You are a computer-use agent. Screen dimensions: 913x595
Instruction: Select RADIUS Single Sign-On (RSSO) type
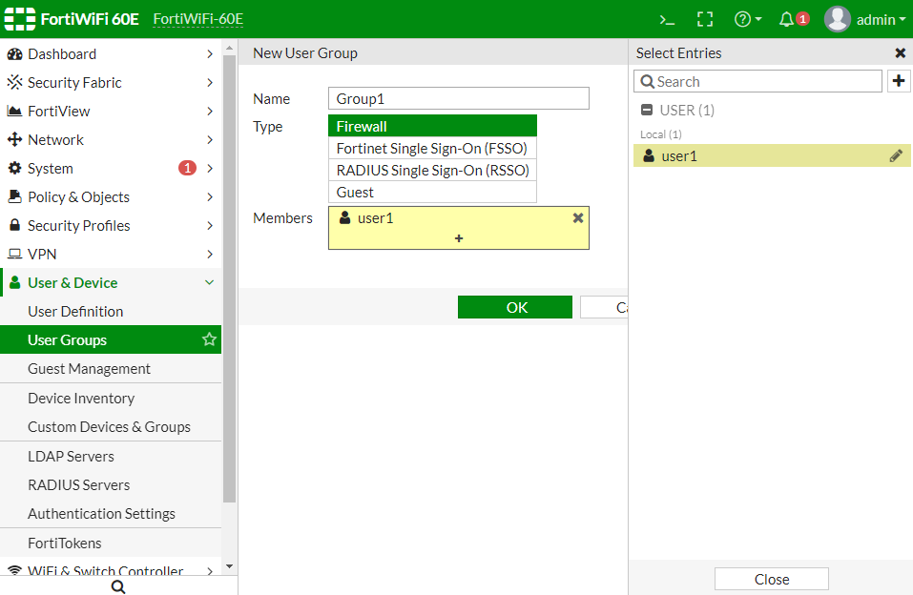(x=432, y=171)
